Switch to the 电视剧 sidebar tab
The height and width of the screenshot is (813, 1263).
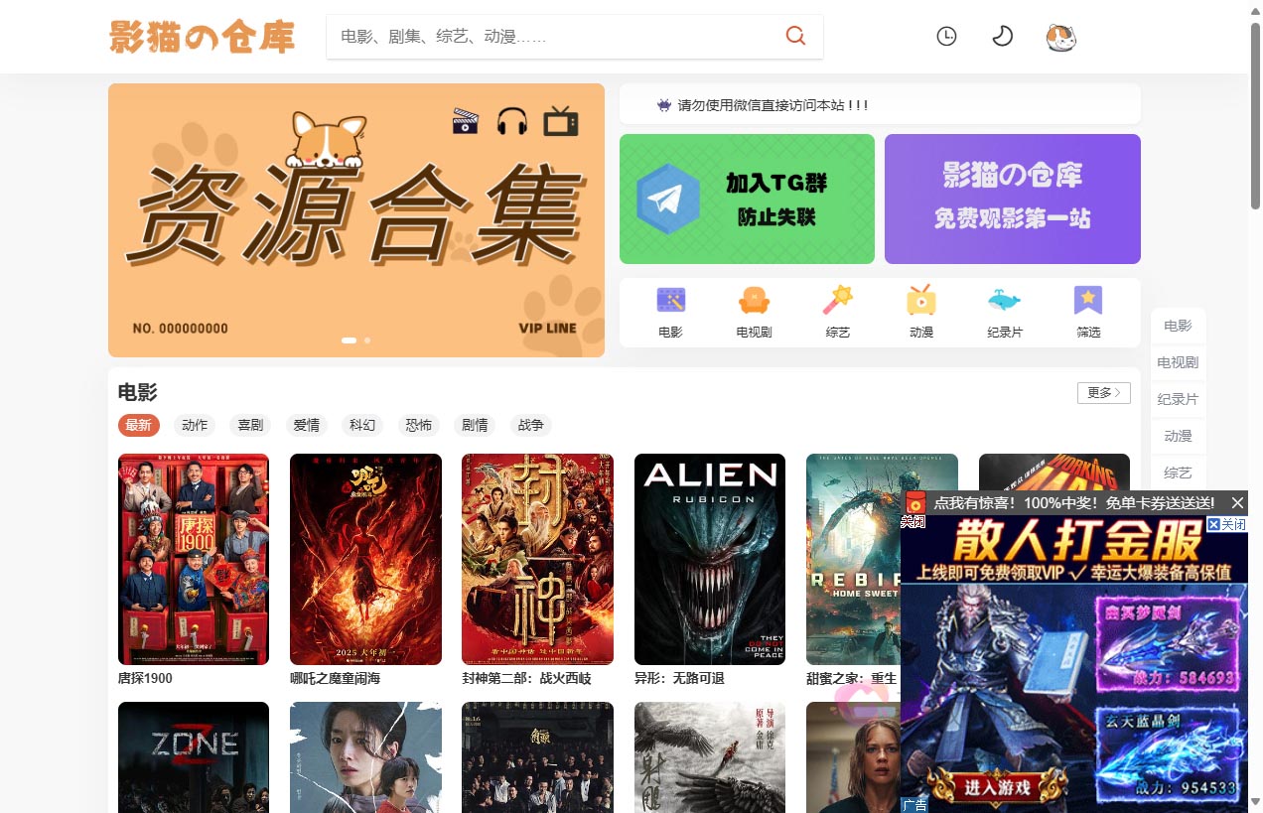1178,362
